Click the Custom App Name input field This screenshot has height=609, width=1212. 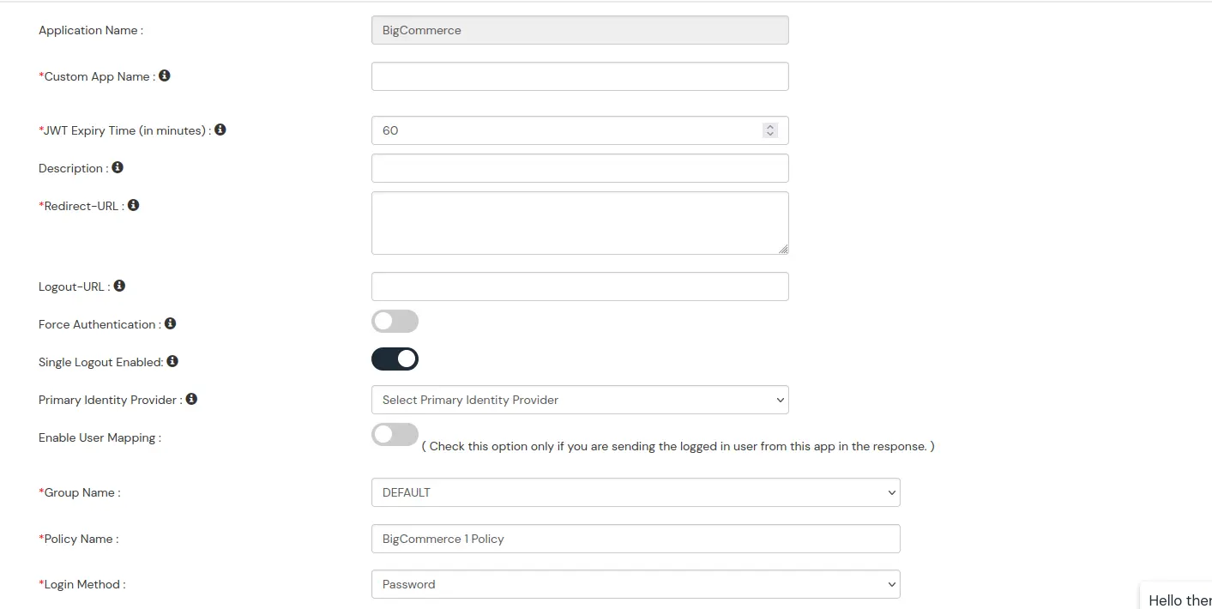pyautogui.click(x=580, y=75)
